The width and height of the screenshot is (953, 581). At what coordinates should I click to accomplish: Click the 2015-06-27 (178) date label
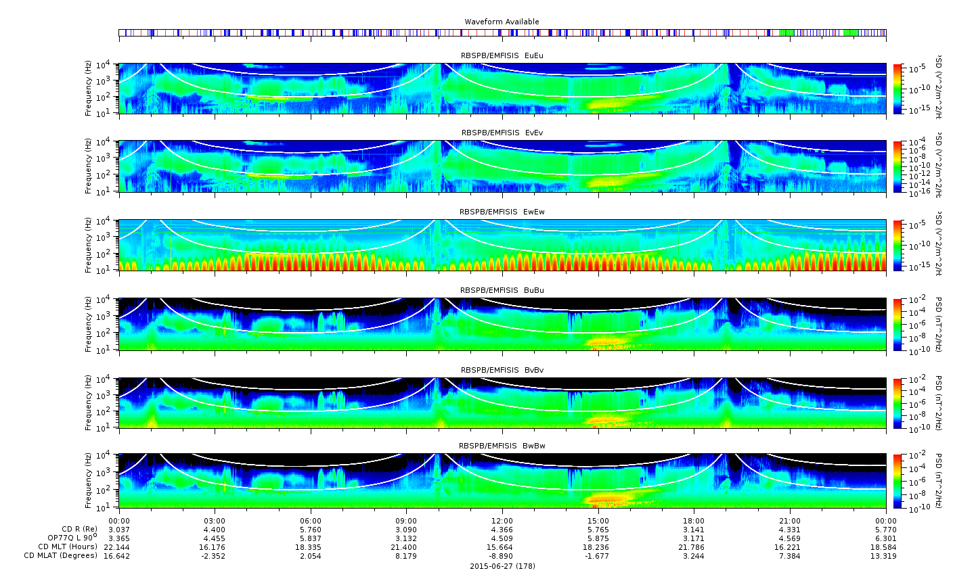click(502, 566)
